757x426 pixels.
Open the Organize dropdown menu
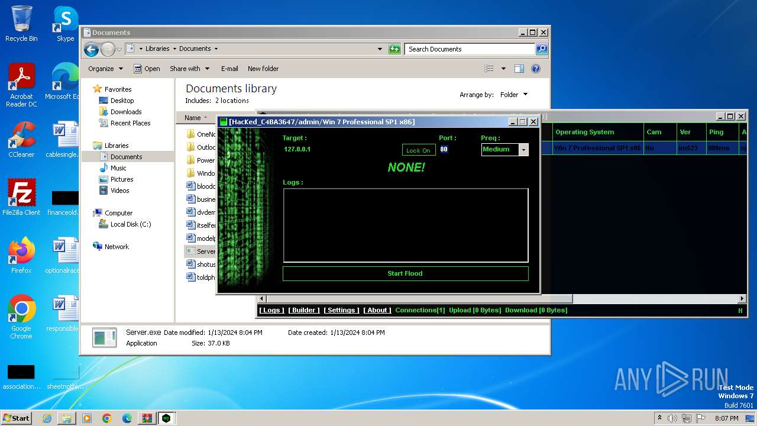(105, 69)
